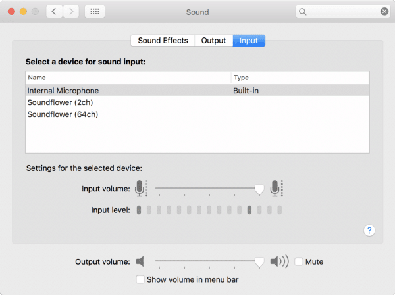Viewport: 395px width, 295px height.
Task: Enable the Mute checkbox
Action: pos(299,261)
